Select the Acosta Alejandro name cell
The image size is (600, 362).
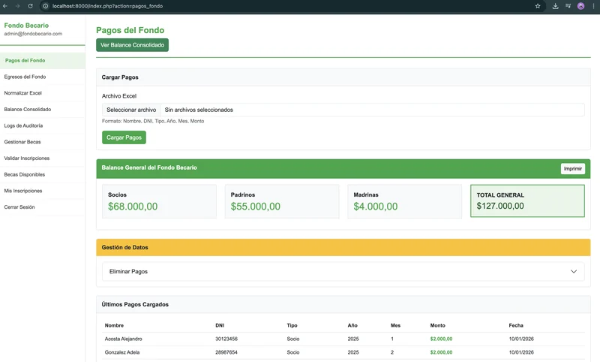click(x=123, y=339)
